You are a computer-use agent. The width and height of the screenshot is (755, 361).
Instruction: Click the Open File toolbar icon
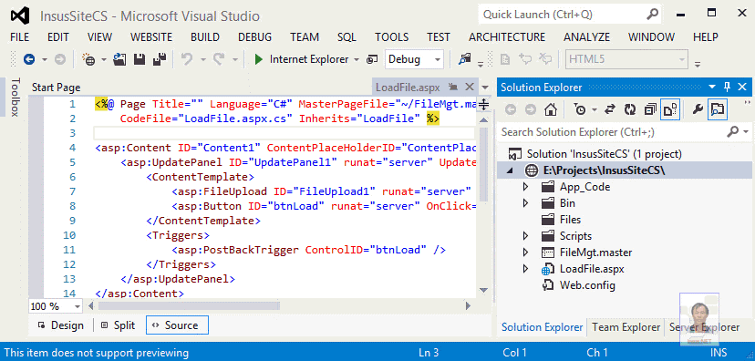[x=119, y=59]
